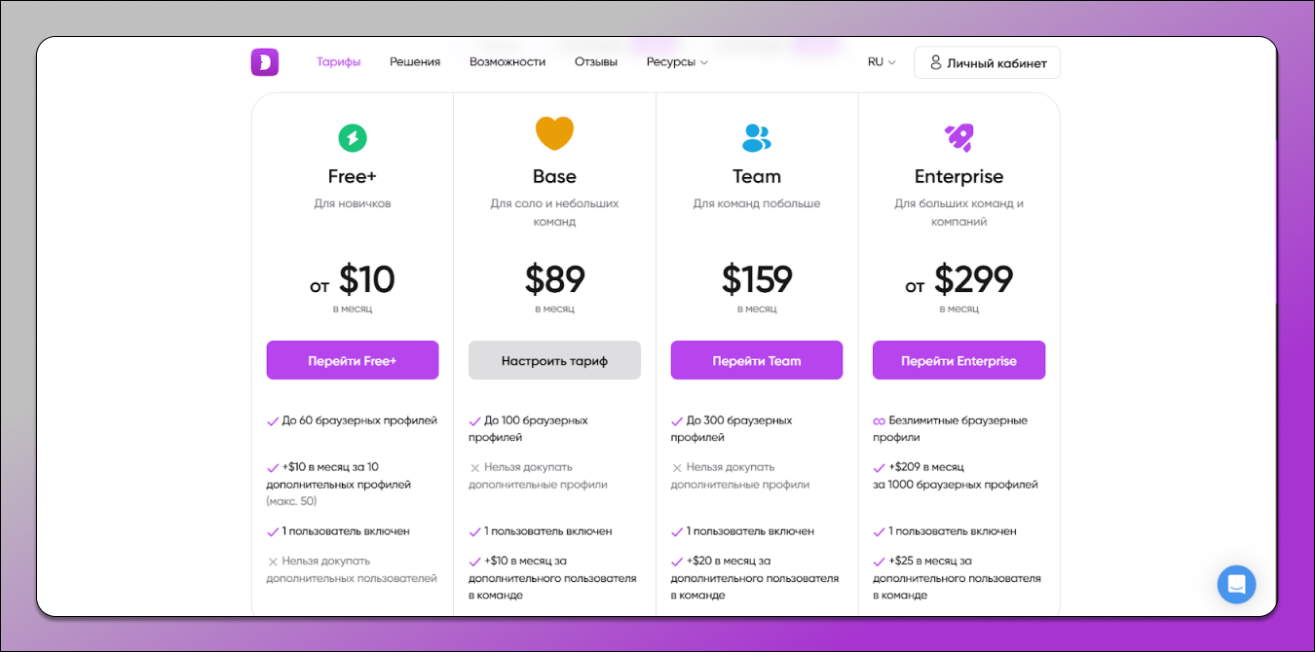
Task: Go to the Решения menu item
Action: [x=415, y=62]
